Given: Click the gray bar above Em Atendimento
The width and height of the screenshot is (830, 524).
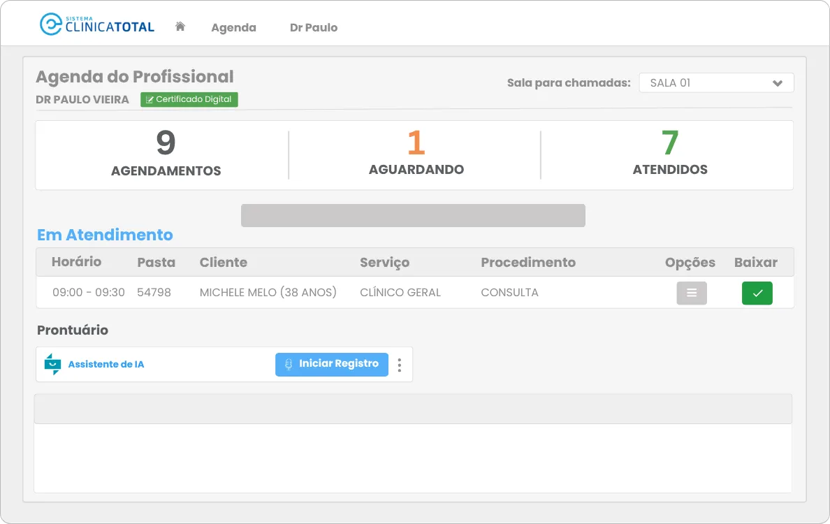Looking at the screenshot, I should 413,215.
